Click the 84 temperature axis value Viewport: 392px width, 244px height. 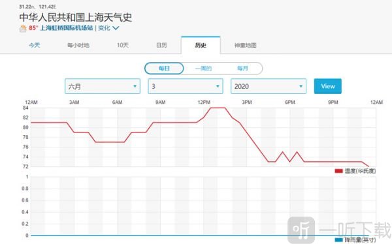[x=25, y=108]
